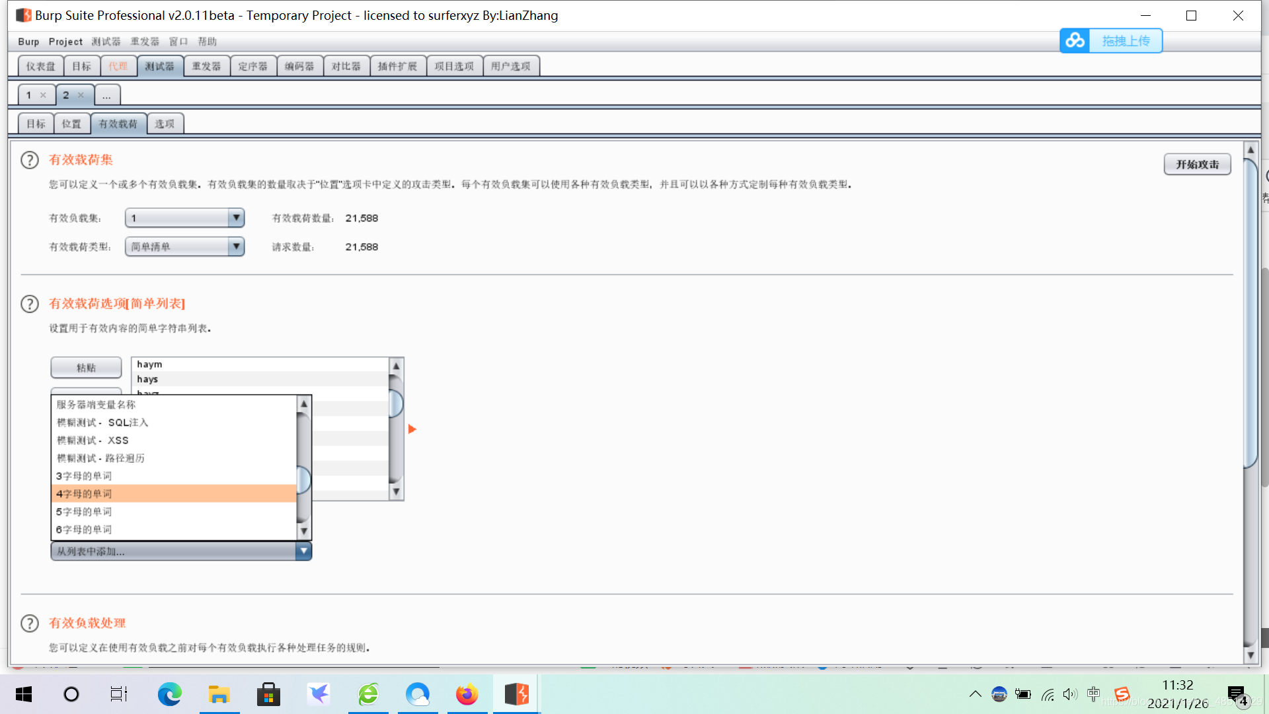Viewport: 1269px width, 714px height.
Task: Close Intruder tab 1
Action: coord(43,95)
